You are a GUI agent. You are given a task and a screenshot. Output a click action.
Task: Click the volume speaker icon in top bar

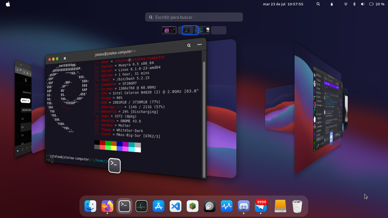363,4
